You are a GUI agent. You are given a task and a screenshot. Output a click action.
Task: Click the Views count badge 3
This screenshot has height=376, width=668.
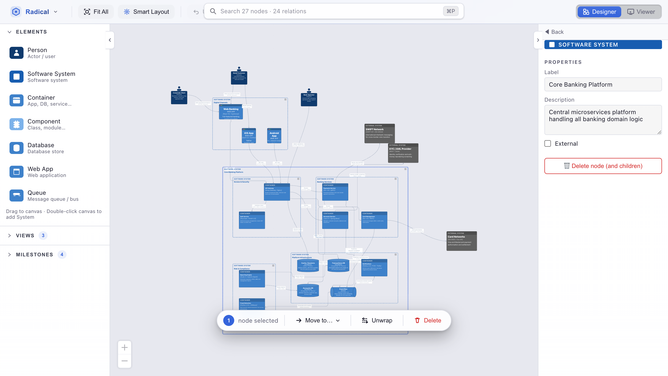(x=43, y=236)
